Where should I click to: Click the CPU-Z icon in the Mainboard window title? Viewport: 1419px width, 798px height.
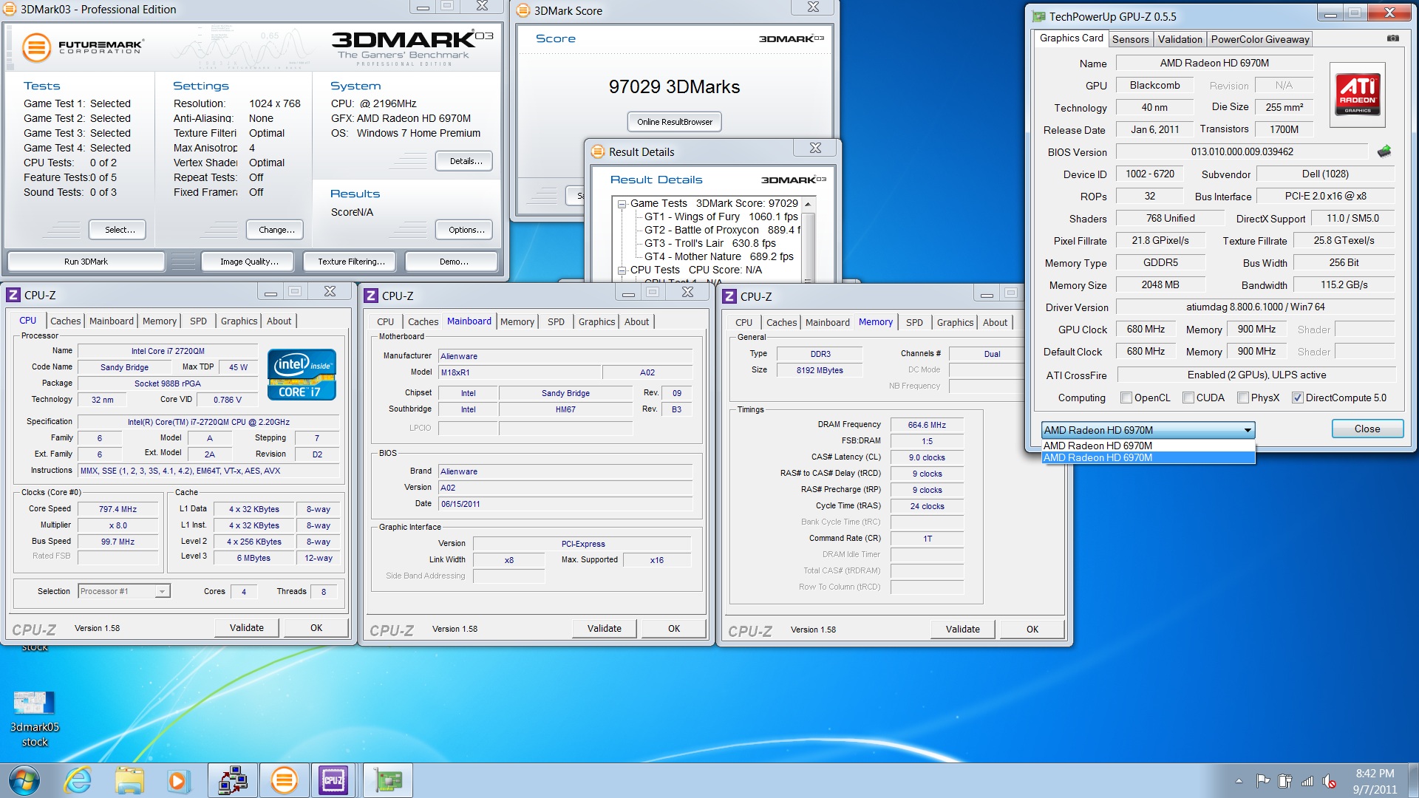[x=371, y=296]
